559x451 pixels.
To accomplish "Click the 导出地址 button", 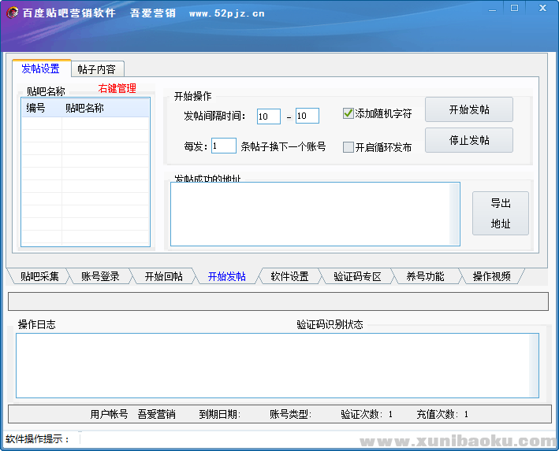I will (501, 213).
